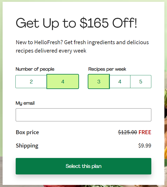Image resolution: width=167 pixels, height=187 pixels.
Task: Click the Recipes per week label
Action: [107, 69]
